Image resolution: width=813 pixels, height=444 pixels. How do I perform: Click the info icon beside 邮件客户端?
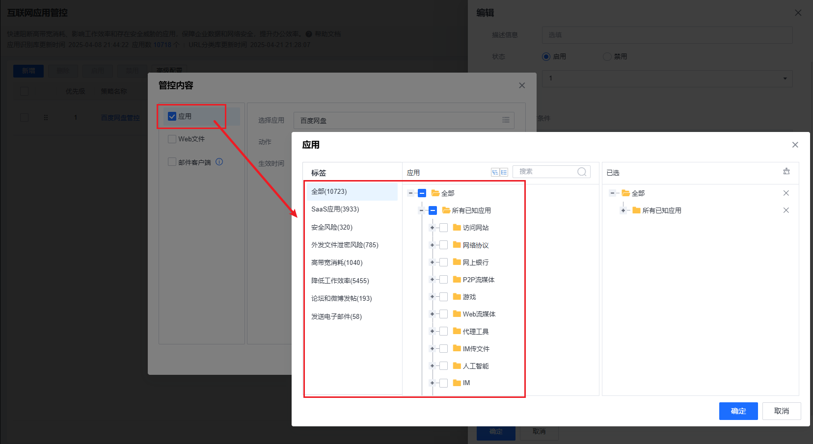pos(219,162)
